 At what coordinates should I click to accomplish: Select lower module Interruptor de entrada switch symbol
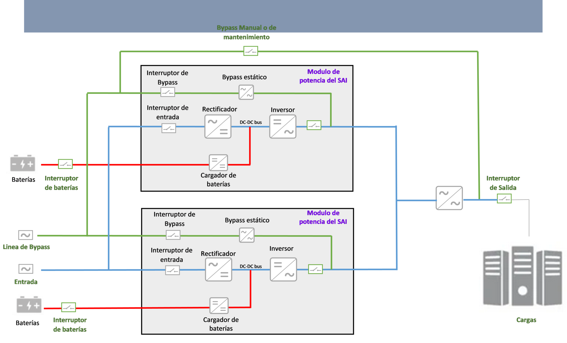pyautogui.click(x=172, y=270)
